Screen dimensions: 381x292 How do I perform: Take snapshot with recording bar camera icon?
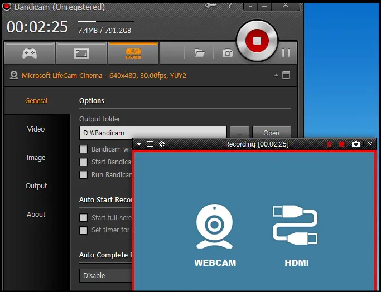(356, 144)
